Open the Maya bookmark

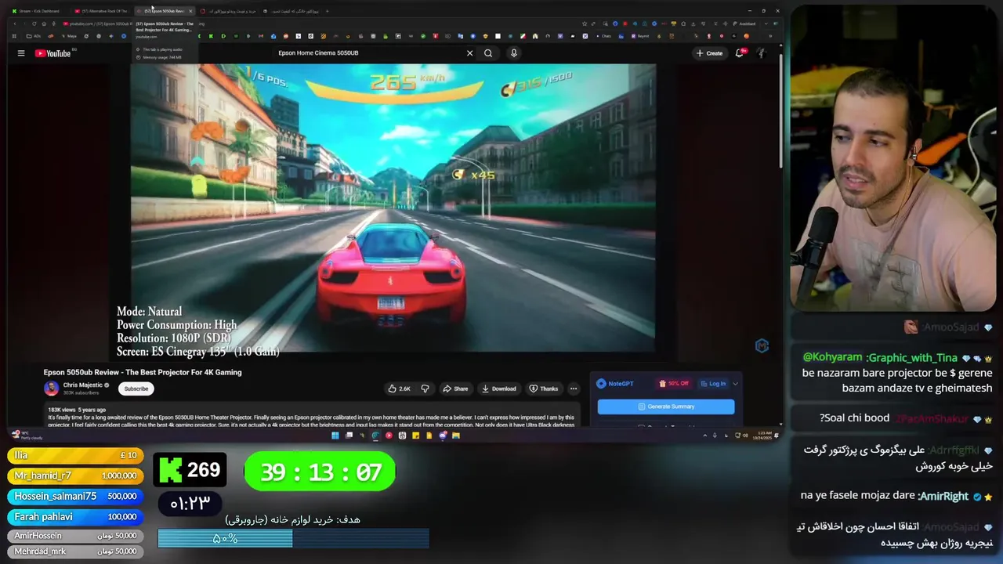click(x=69, y=36)
